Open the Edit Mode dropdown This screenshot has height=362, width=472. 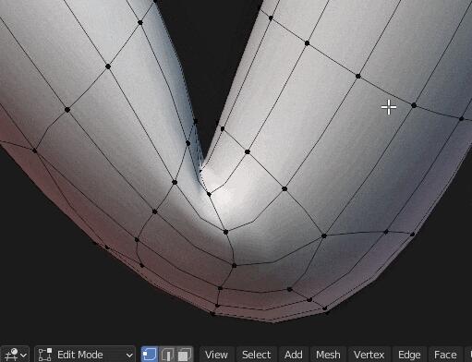pyautogui.click(x=85, y=355)
